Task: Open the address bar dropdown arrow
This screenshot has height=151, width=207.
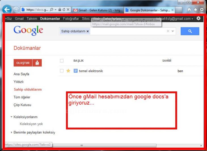Action: 56,10
